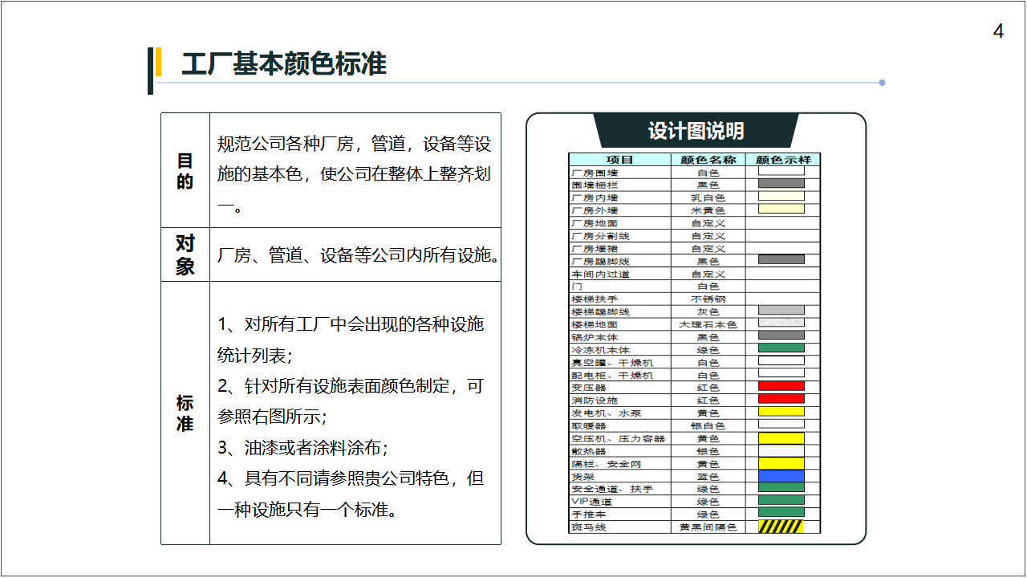This screenshot has height=578, width=1027.
Task: Click the yellow swatch in 空压机、压力容器 row
Action: tap(781, 438)
